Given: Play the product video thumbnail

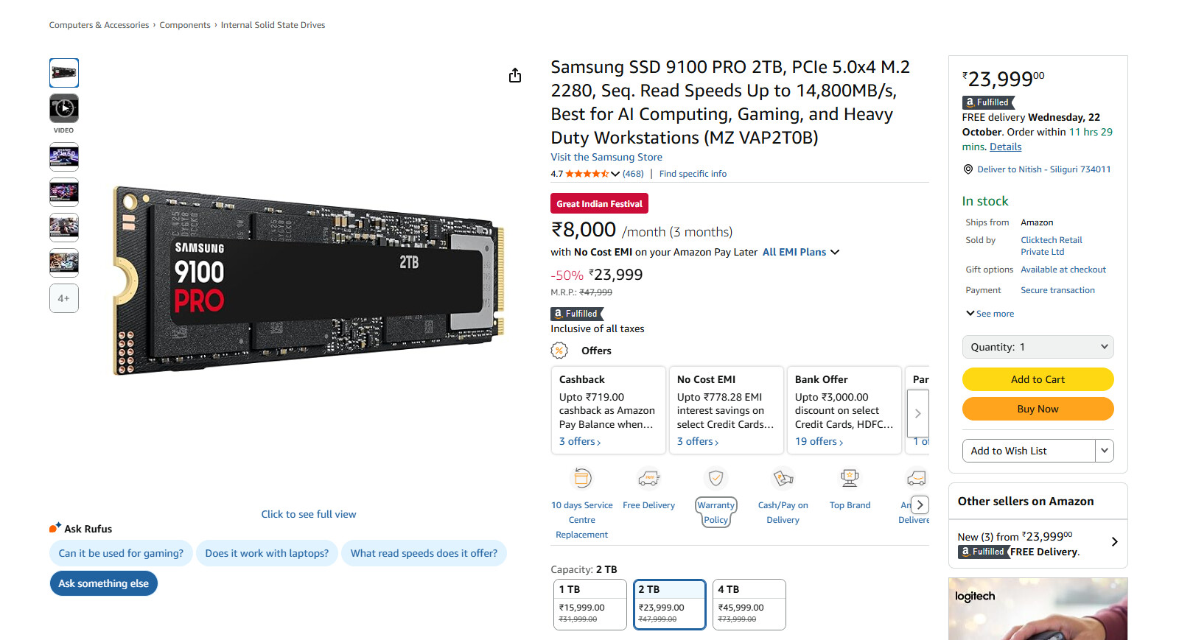Looking at the screenshot, I should tap(64, 108).
